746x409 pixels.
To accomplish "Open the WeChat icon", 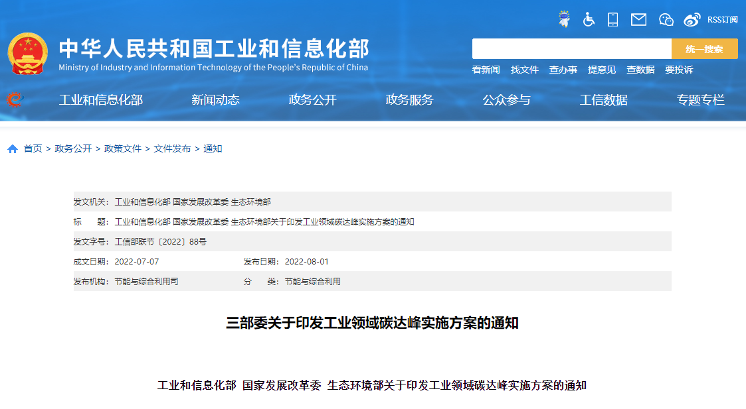I will tap(666, 19).
